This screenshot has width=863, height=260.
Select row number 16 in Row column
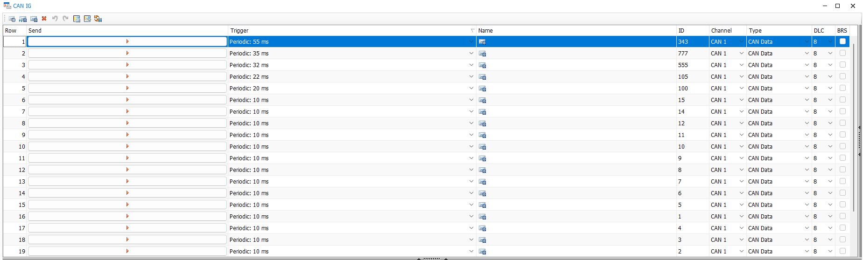[x=15, y=216]
